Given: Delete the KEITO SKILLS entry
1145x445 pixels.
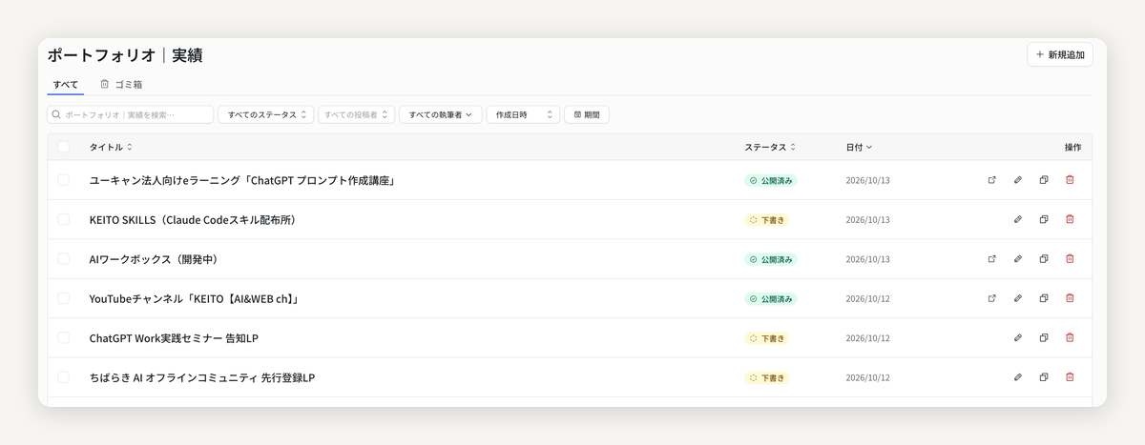Looking at the screenshot, I should (1070, 219).
